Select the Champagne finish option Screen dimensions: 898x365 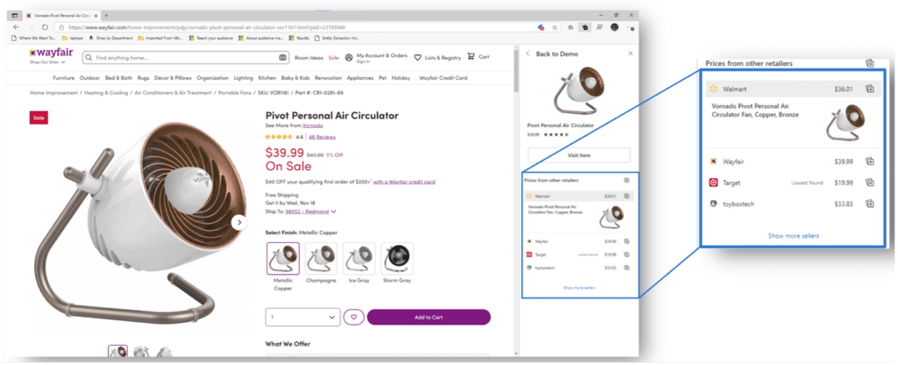tap(321, 258)
